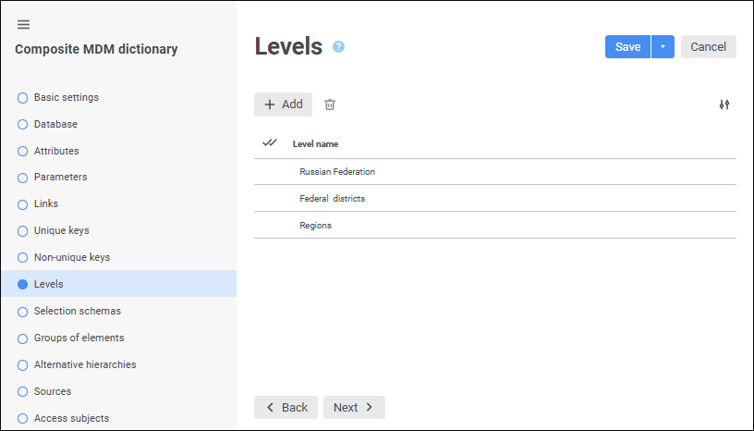754x431 pixels.
Task: Save the dictionary
Action: (627, 47)
